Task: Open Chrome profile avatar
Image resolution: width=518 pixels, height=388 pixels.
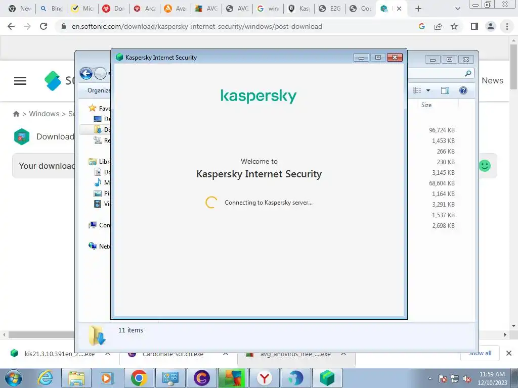Action: point(491,26)
